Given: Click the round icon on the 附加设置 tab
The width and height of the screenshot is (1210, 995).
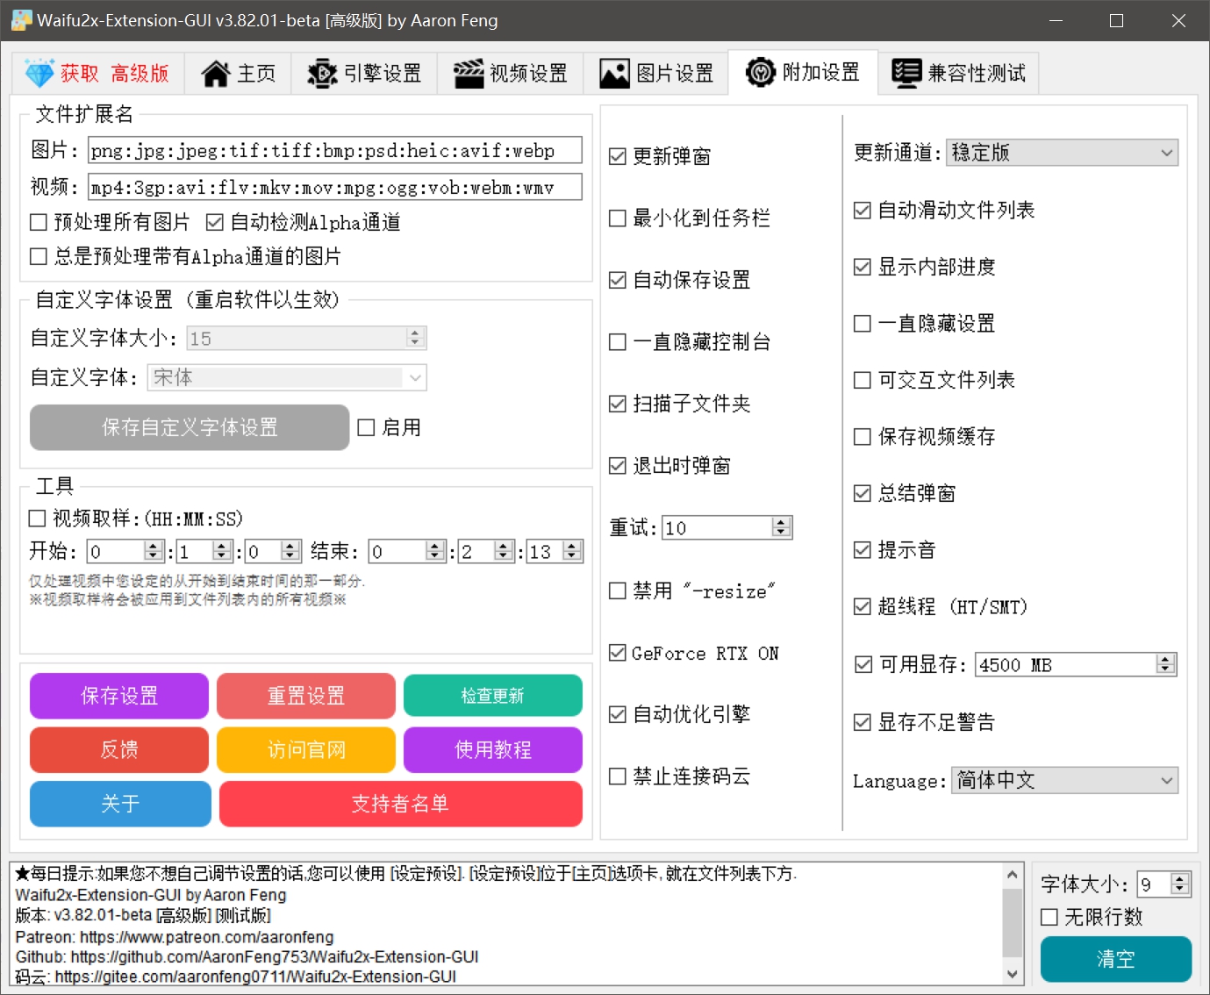Looking at the screenshot, I should 760,72.
